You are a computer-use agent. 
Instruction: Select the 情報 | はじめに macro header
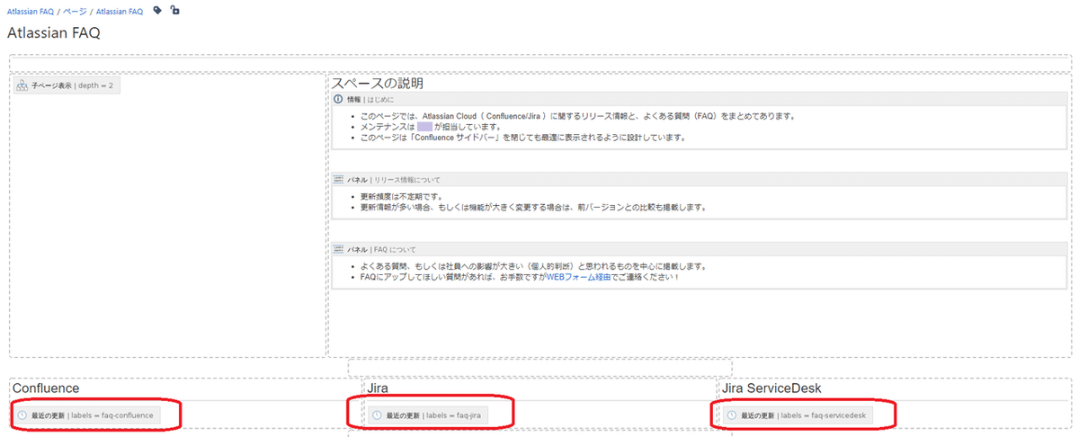tap(699, 100)
